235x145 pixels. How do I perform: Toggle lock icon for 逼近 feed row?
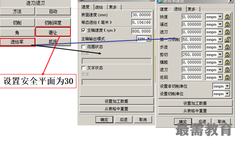[227, 24]
